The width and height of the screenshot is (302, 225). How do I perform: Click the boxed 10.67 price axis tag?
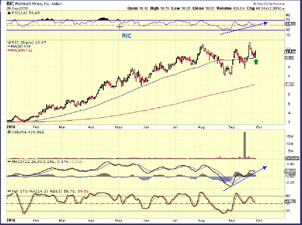[290, 52]
